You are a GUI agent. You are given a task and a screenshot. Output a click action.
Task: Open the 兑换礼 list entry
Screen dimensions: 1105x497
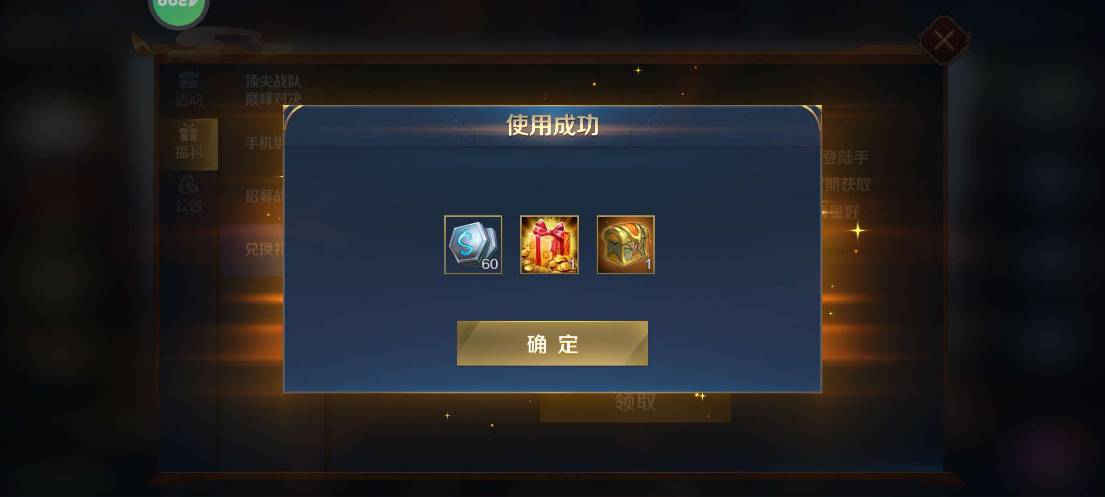[264, 249]
